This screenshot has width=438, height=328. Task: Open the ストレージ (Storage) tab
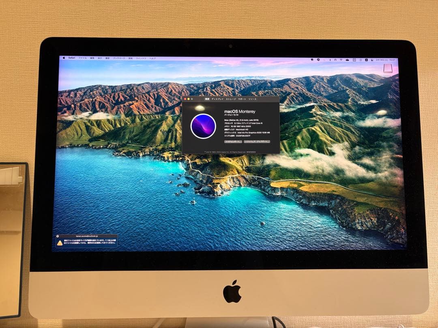pos(230,99)
